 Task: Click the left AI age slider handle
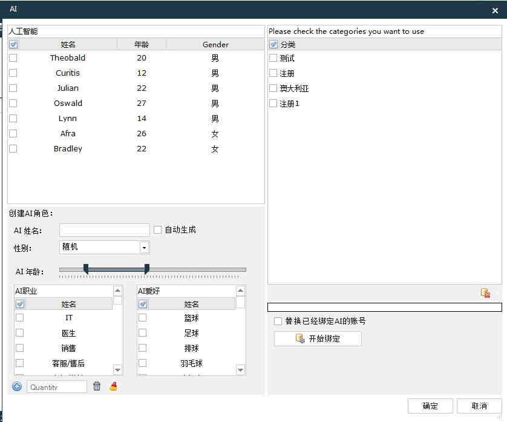point(86,269)
